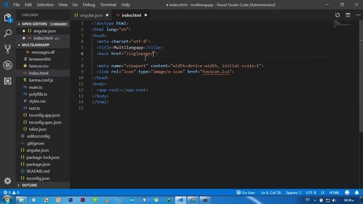363x204 pixels.
Task: Split the editor to the right
Action: click(x=348, y=15)
